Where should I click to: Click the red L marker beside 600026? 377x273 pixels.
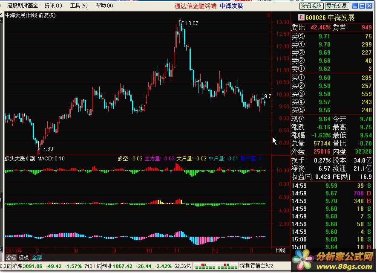(301, 17)
